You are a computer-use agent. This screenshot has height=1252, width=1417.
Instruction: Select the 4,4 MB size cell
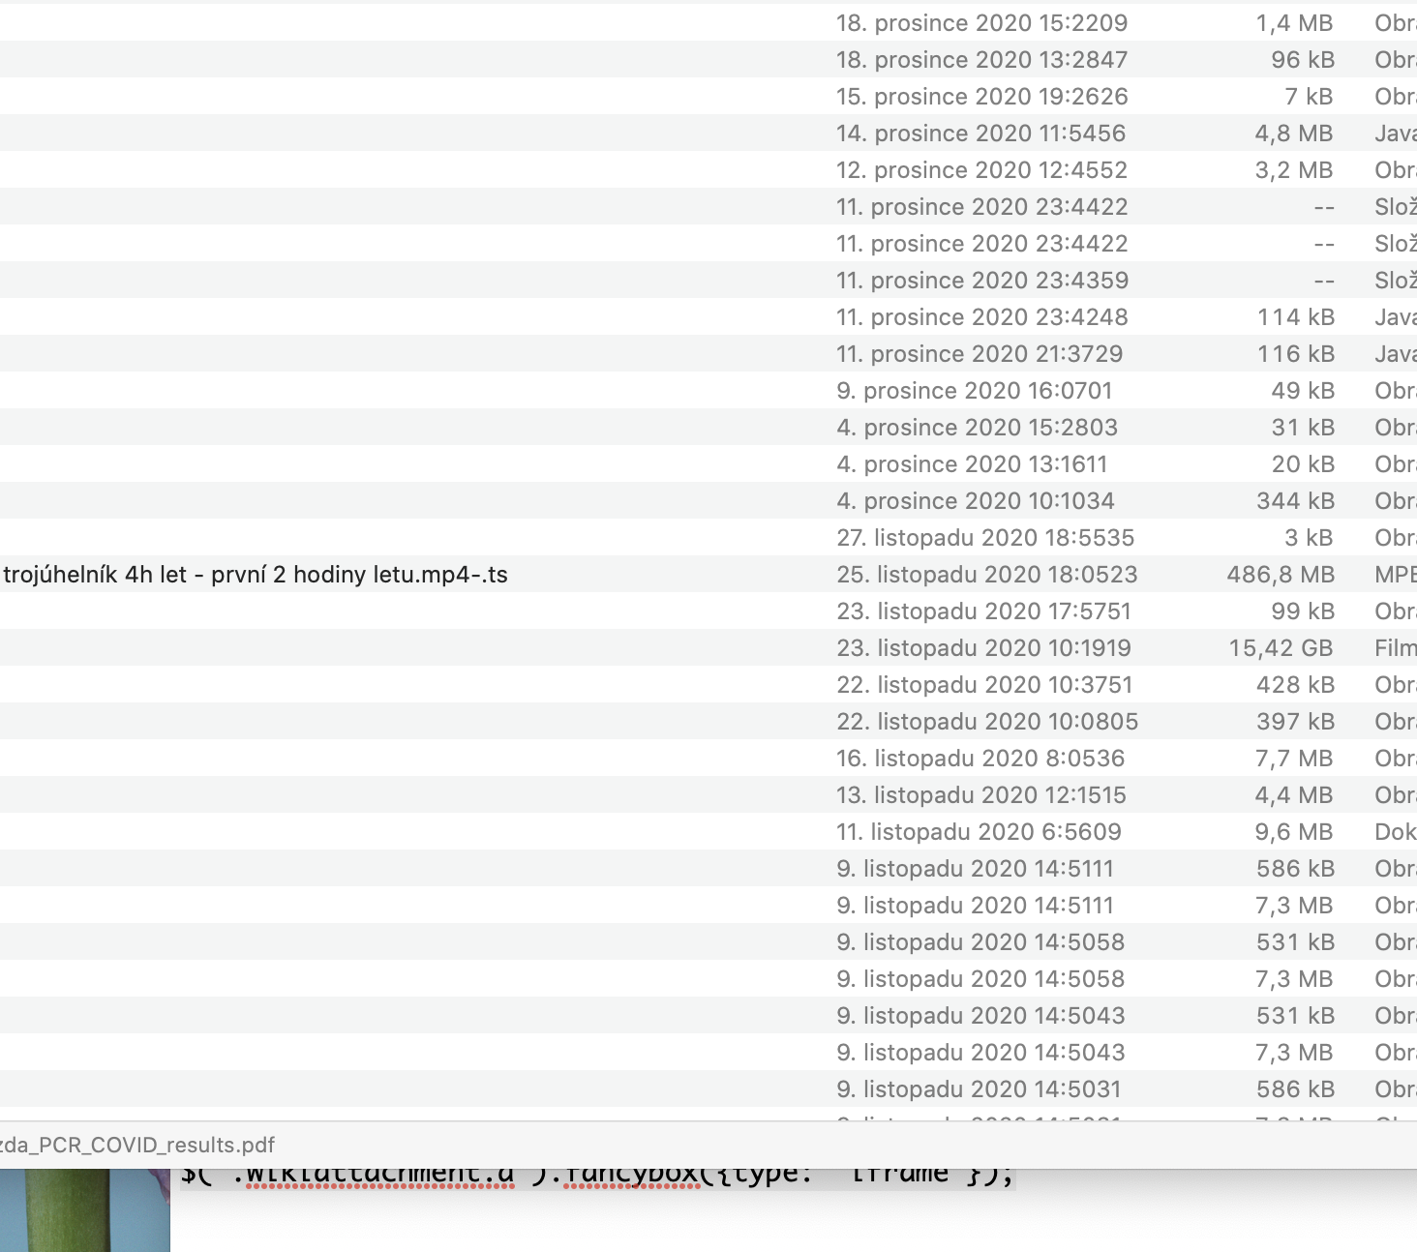tap(1295, 795)
